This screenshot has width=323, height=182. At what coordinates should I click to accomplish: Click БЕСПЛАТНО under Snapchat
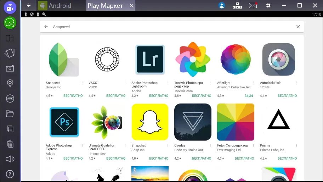pos(159,159)
